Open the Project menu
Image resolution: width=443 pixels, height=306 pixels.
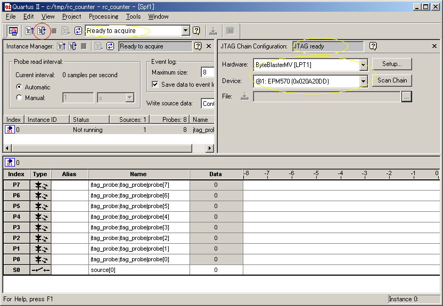pos(71,16)
